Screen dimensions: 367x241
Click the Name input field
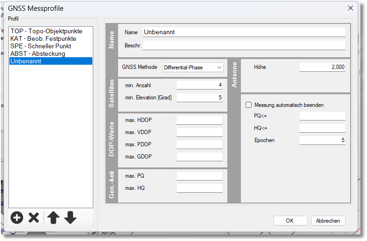point(244,32)
